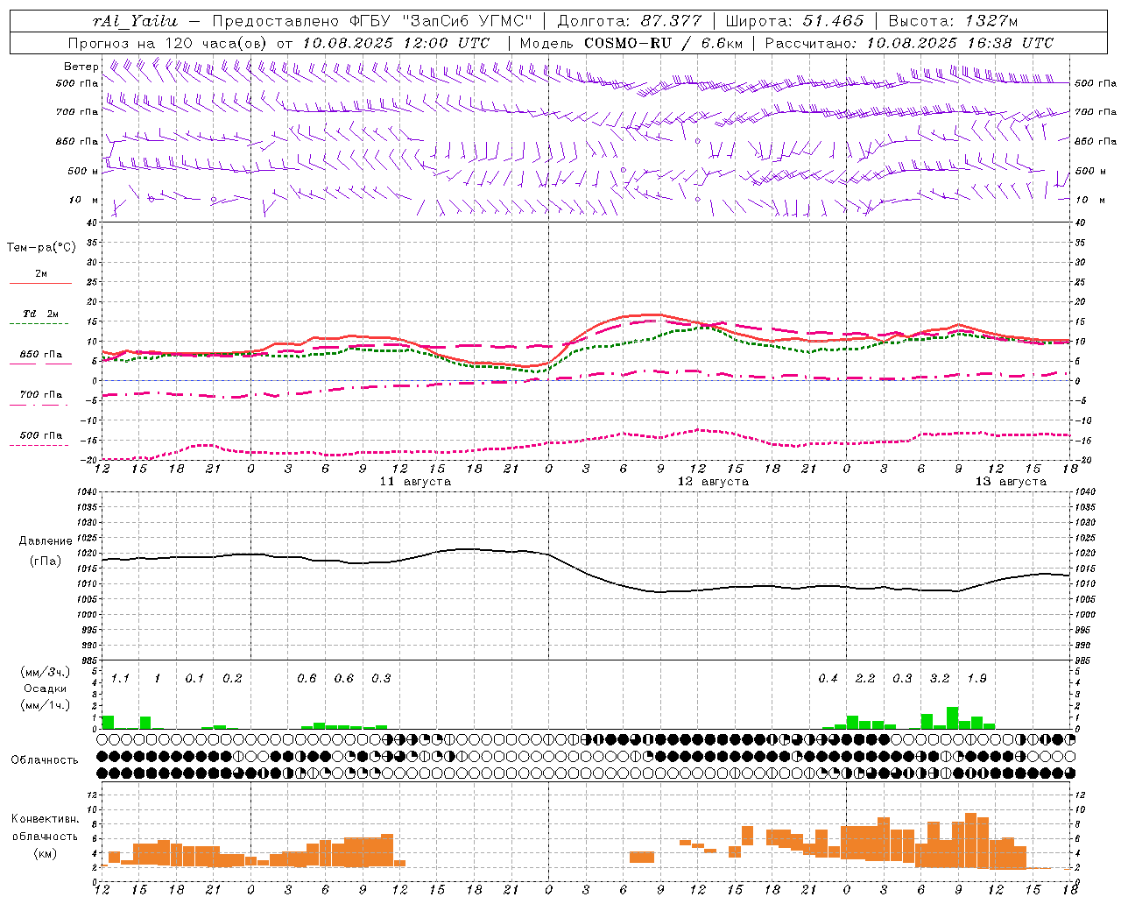Click the latitude value "Широта: 51.465"
The height and width of the screenshot is (897, 1121).
tap(794, 21)
